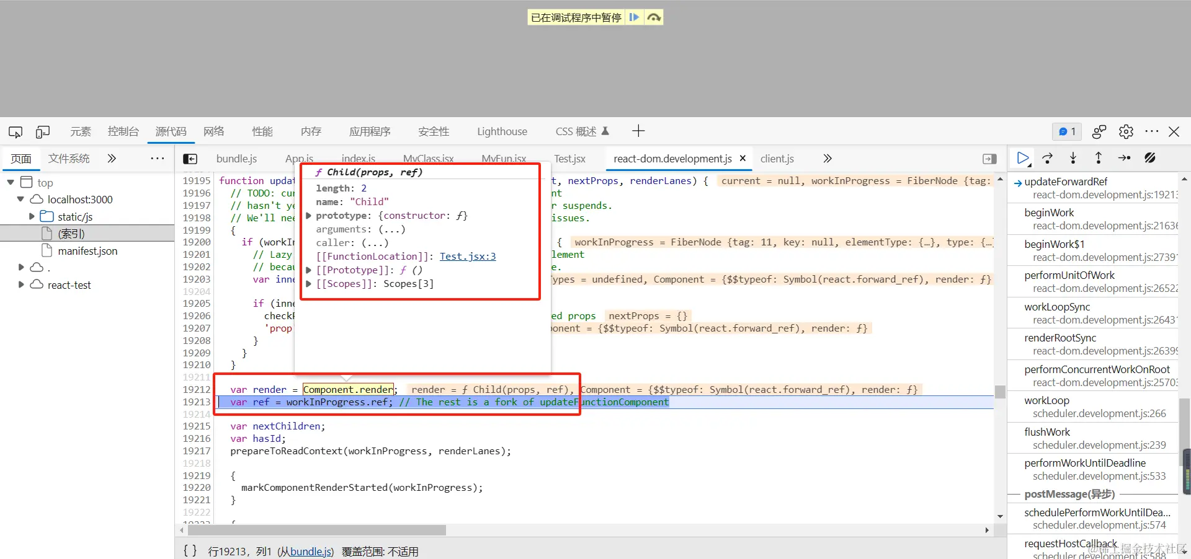The width and height of the screenshot is (1191, 559).
Task: Select react-dom.development.js file tab
Action: click(672, 159)
